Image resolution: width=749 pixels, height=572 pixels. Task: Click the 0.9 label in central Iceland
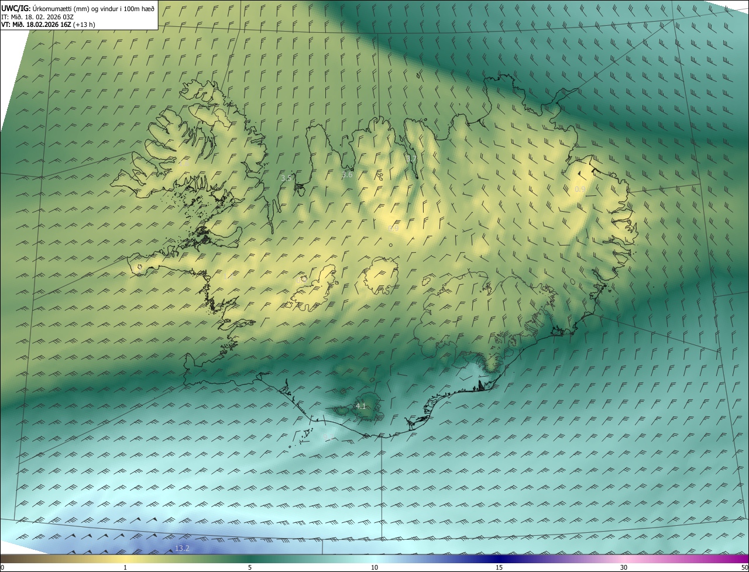click(394, 229)
